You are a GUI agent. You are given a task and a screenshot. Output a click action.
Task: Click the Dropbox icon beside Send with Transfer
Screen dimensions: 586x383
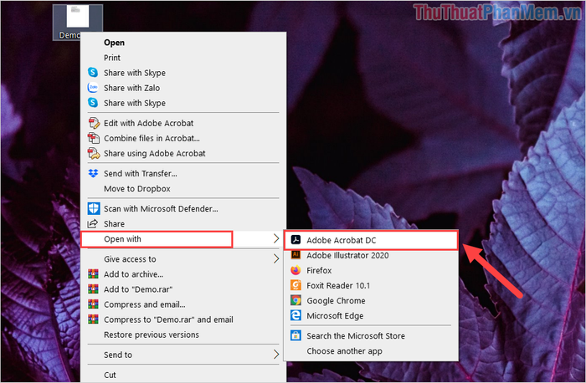(x=93, y=173)
